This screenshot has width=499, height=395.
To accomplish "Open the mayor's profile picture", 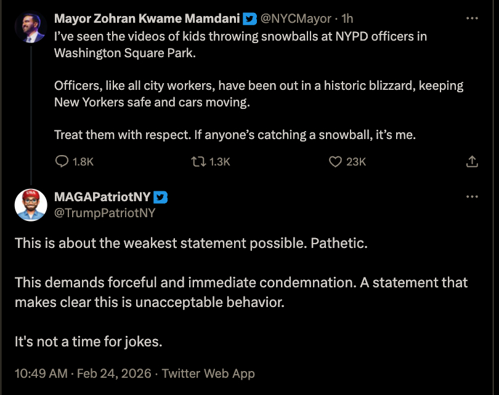I will point(31,27).
